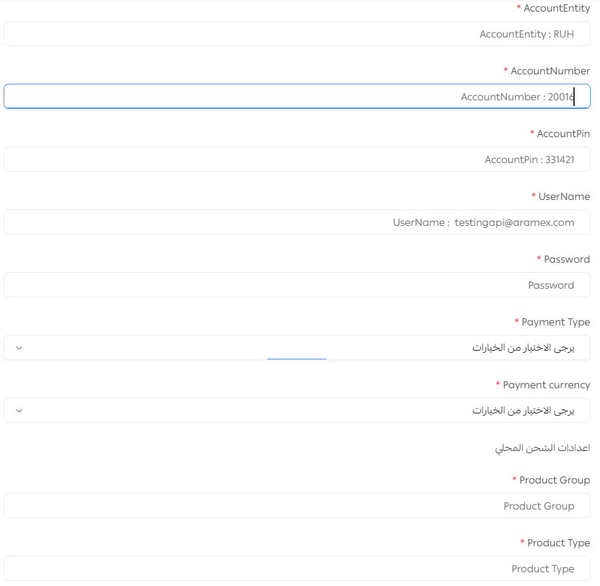This screenshot has height=586, width=600.
Task: Select the UserName input field
Action: point(296,222)
